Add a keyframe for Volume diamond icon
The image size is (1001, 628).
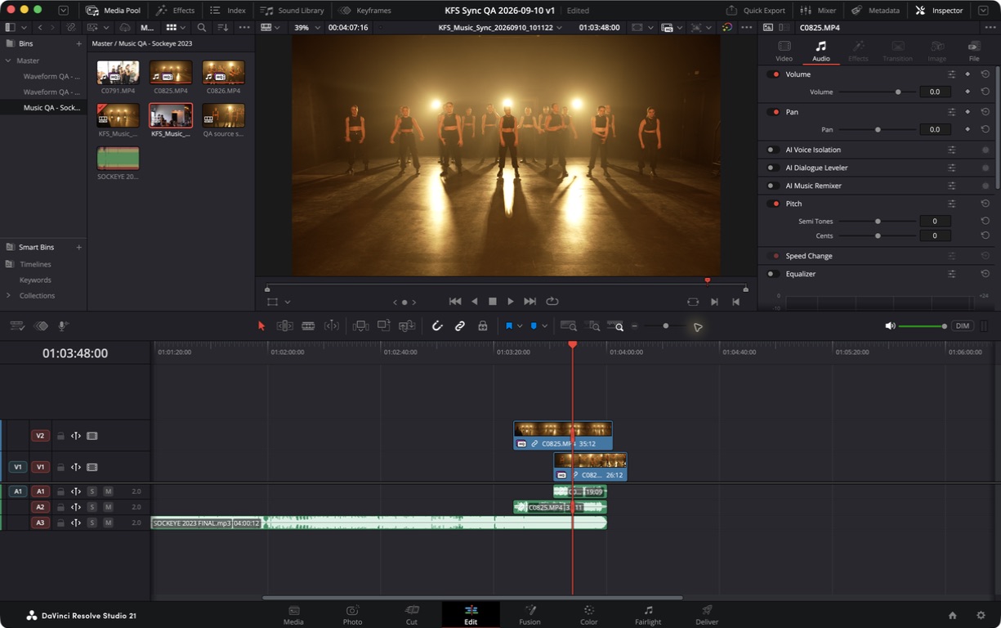[x=967, y=74]
